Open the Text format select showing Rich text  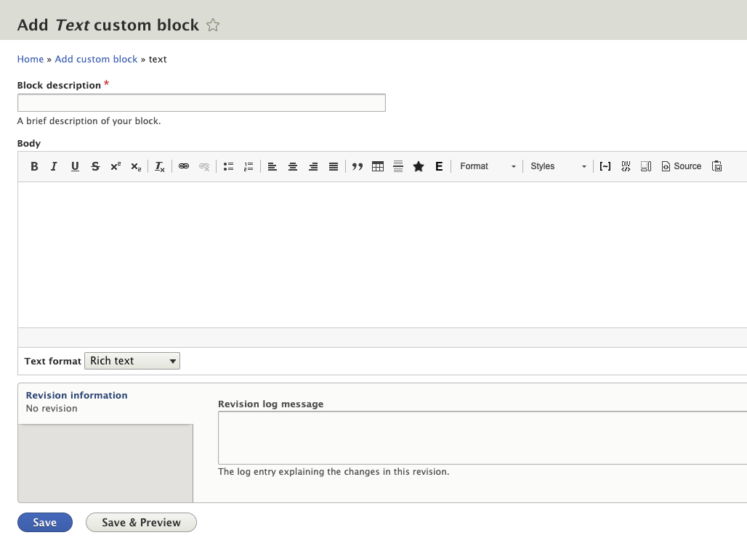pyautogui.click(x=132, y=361)
